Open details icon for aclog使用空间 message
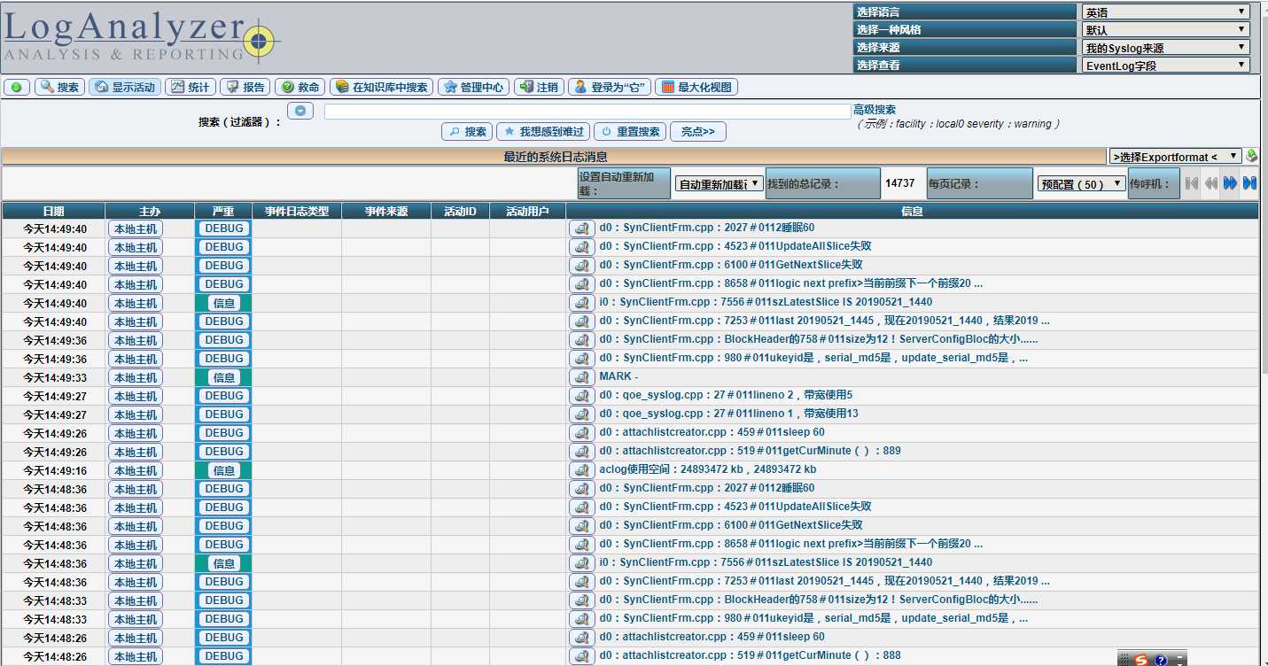This screenshot has height=666, width=1268. tap(581, 470)
